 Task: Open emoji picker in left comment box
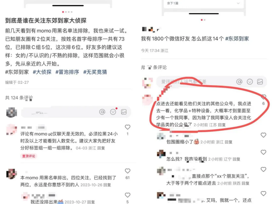[x=113, y=112]
